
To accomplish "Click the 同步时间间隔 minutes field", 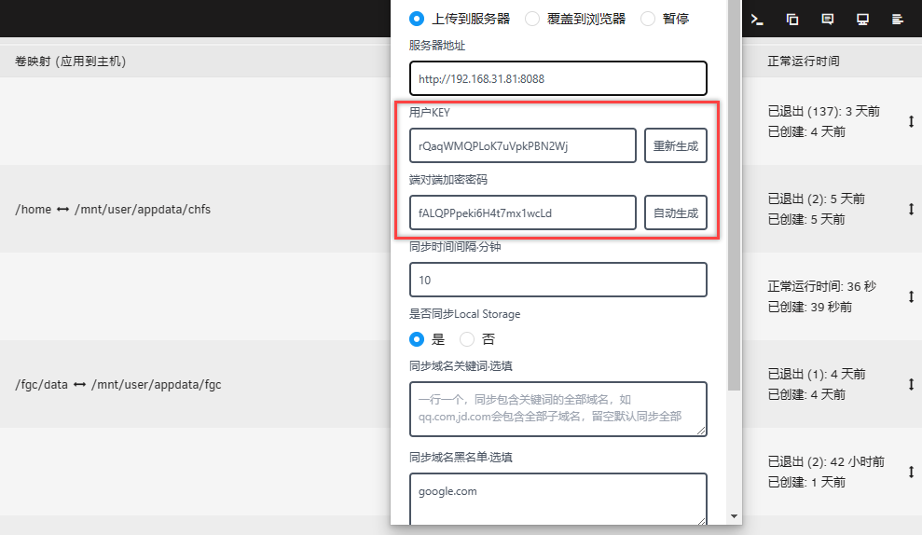I will (x=558, y=280).
